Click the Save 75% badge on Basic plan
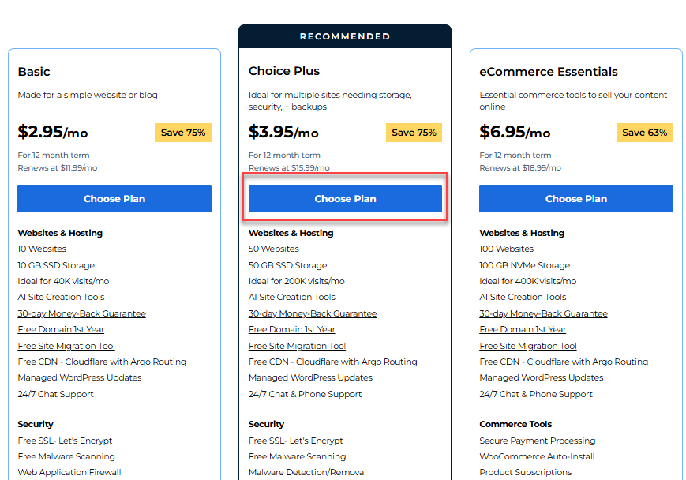This screenshot has width=686, height=480. tap(183, 133)
